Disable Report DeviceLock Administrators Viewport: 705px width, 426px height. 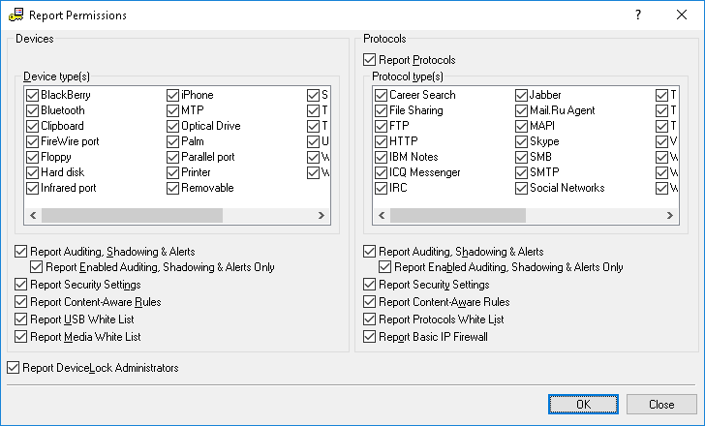click(x=14, y=368)
